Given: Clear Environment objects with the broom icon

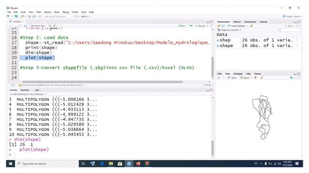Looking at the screenshot, I should pos(252,25).
